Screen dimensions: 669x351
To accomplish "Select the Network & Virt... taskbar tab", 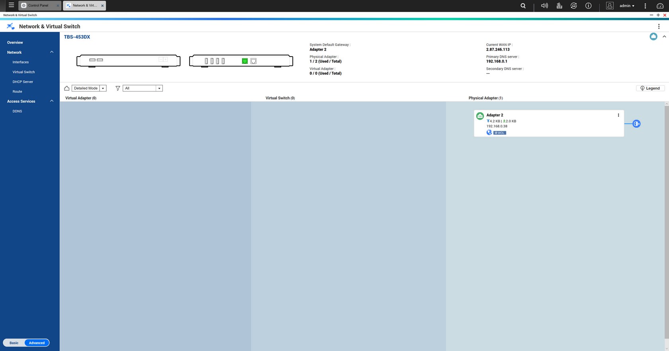I will 84,6.
